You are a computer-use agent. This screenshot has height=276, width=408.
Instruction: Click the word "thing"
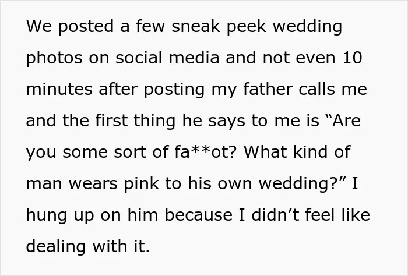[x=154, y=121]
